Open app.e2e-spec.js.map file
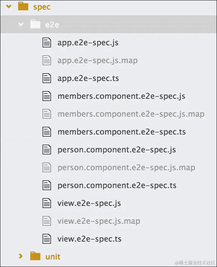Viewport: 217px width, 267px height. coord(97,61)
